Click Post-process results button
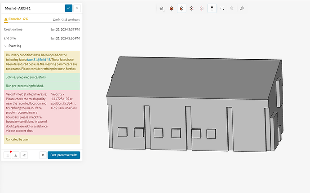The height and width of the screenshot is (193, 310). (x=64, y=155)
